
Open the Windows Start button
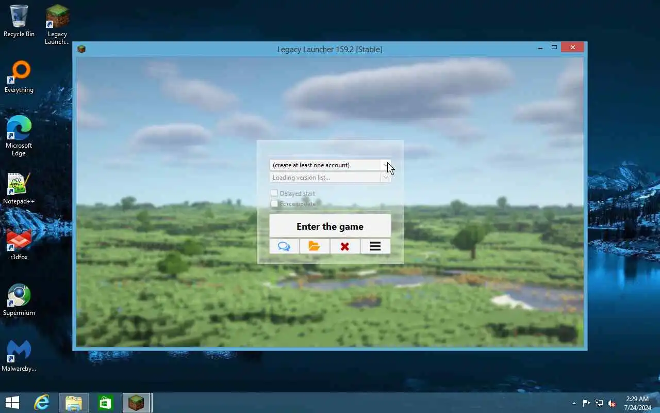click(x=12, y=403)
